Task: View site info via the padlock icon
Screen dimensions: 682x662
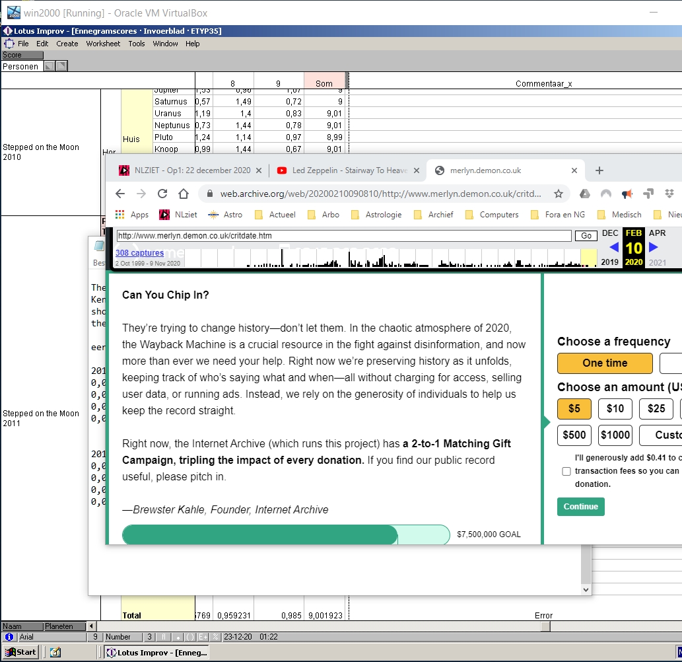Action: tap(210, 194)
